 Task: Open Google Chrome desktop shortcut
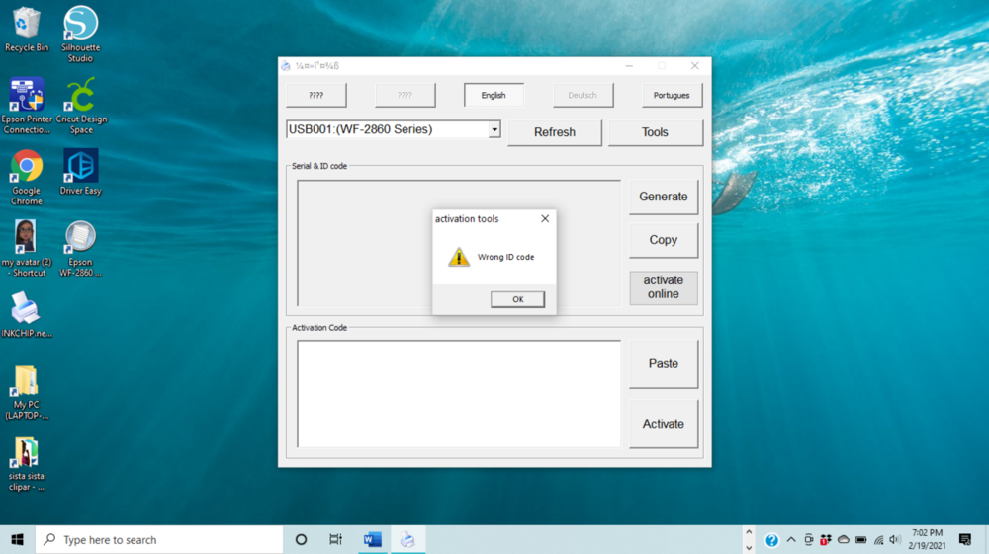(27, 177)
